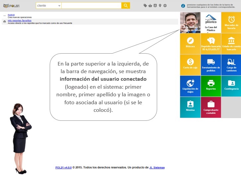This screenshot has width=241, height=181.
Task: Open the settings gear toolbar icon
Action: click(165, 6)
